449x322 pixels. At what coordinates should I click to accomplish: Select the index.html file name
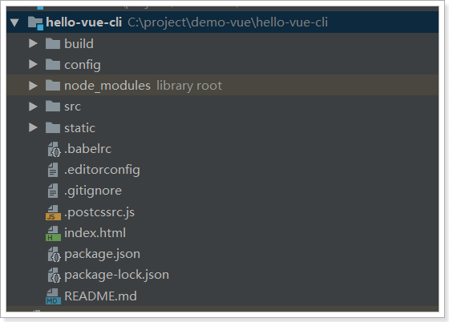click(95, 233)
